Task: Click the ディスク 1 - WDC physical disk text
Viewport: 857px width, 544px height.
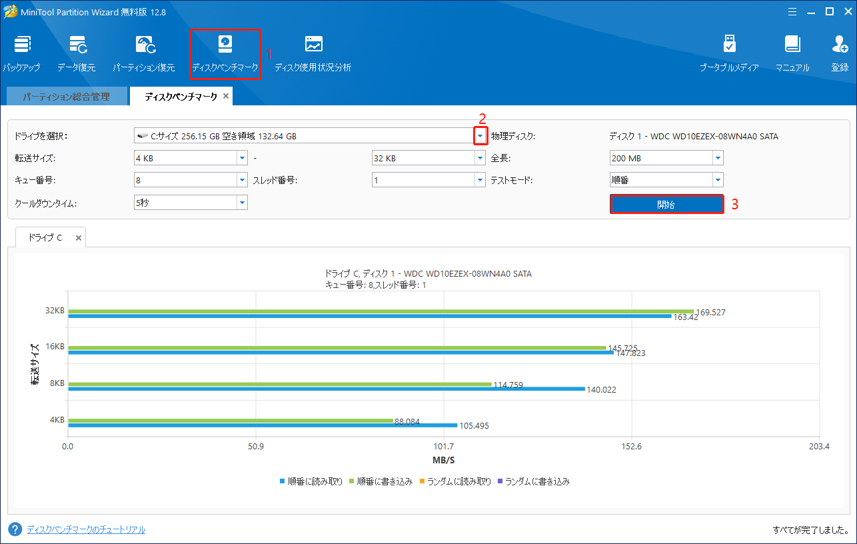Action: [693, 136]
